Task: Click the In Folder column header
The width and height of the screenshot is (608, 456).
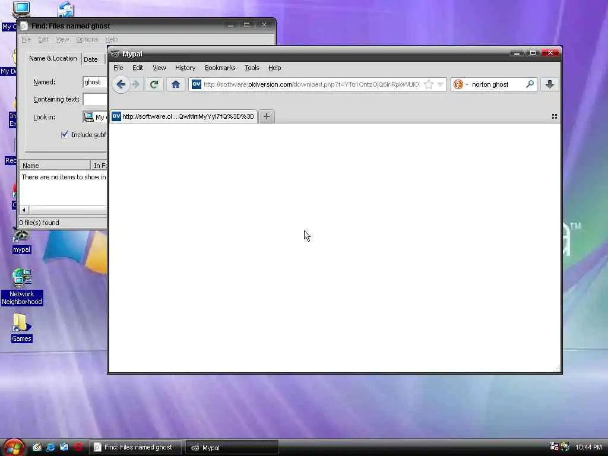Action: click(x=99, y=166)
